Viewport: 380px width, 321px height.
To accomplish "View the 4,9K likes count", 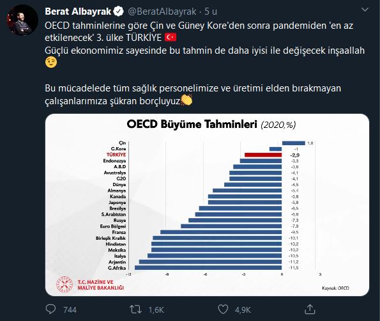I will [x=243, y=310].
